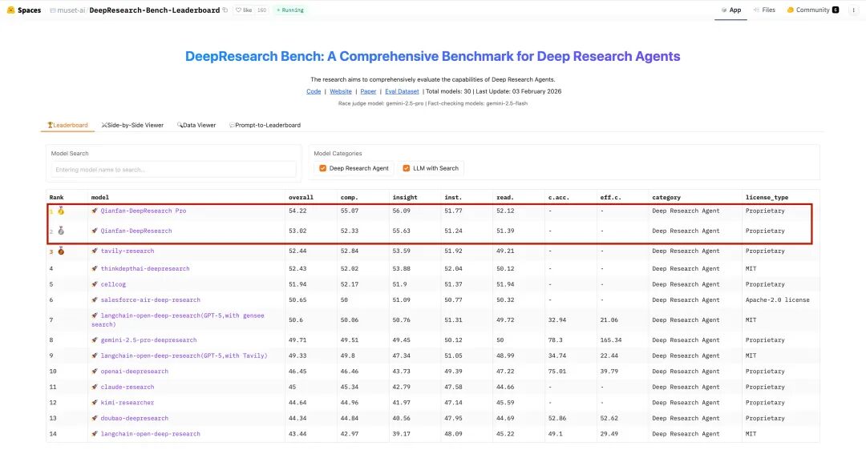866x450 pixels.
Task: Click the bronze medal rank icon
Action: coord(60,251)
